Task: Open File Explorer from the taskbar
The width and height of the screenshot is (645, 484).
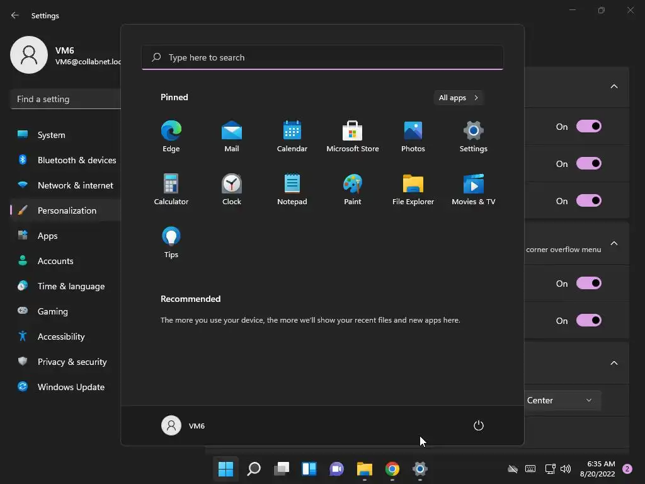Action: pyautogui.click(x=365, y=469)
